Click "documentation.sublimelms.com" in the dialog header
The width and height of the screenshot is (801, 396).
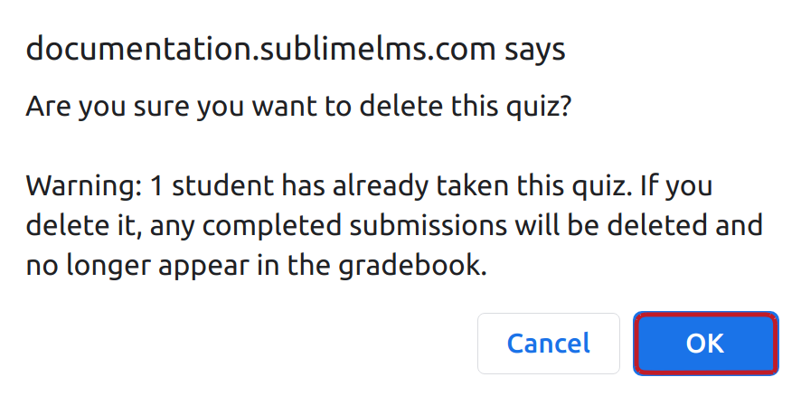pyautogui.click(x=259, y=49)
